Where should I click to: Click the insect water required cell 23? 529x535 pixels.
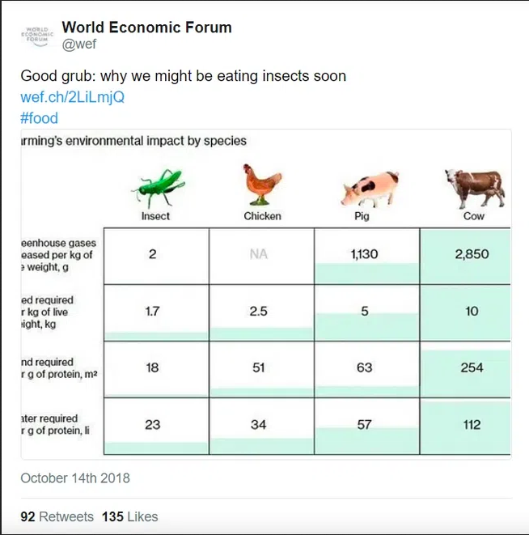pyautogui.click(x=152, y=424)
